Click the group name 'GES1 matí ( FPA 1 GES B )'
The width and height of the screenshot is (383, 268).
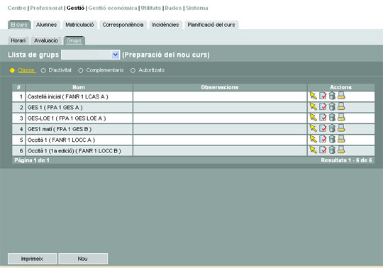tap(60, 129)
